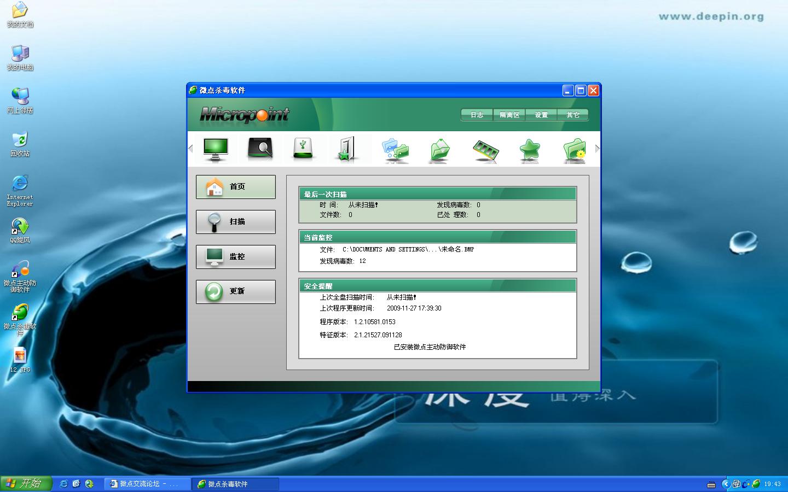Image resolution: width=788 pixels, height=492 pixels.
Task: Open QQ旋风 desktop shortcut
Action: point(20,230)
